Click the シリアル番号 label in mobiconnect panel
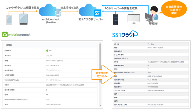Viewport: 191px width, 109px height. click(x=9, y=75)
